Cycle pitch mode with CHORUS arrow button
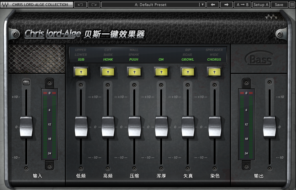This screenshot has width=296, height=190. tap(214, 72)
